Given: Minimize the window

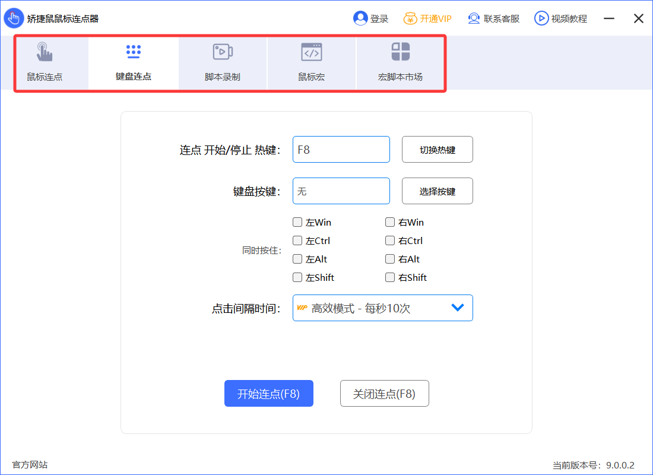Looking at the screenshot, I should (609, 18).
